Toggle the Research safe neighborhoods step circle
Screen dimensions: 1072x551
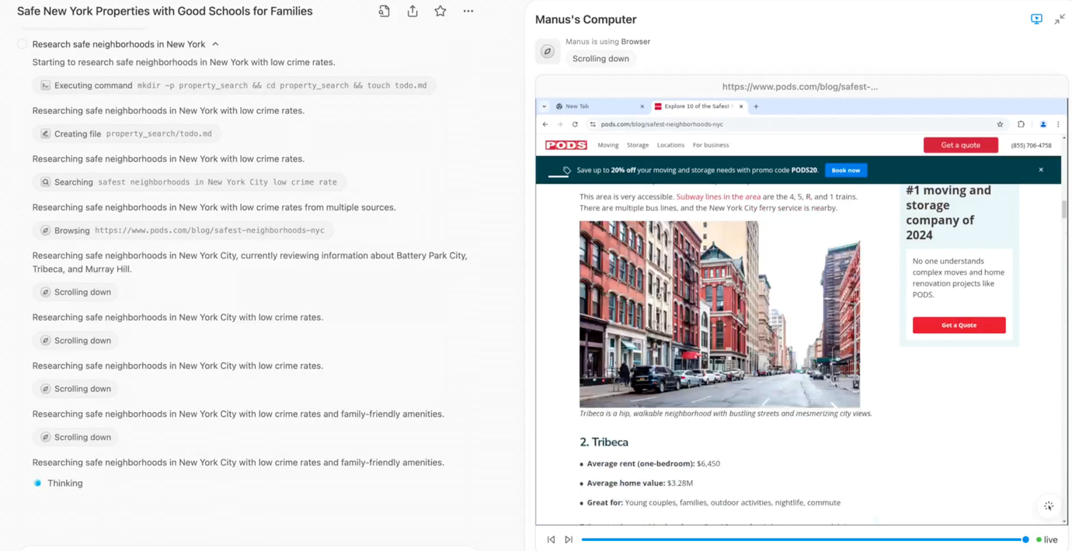[23, 44]
